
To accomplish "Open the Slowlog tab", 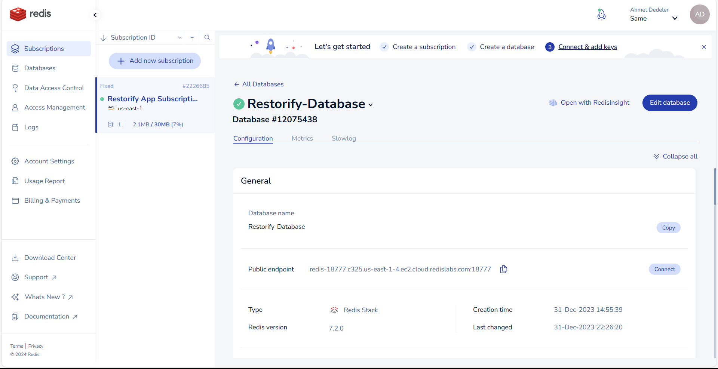I will pyautogui.click(x=344, y=138).
